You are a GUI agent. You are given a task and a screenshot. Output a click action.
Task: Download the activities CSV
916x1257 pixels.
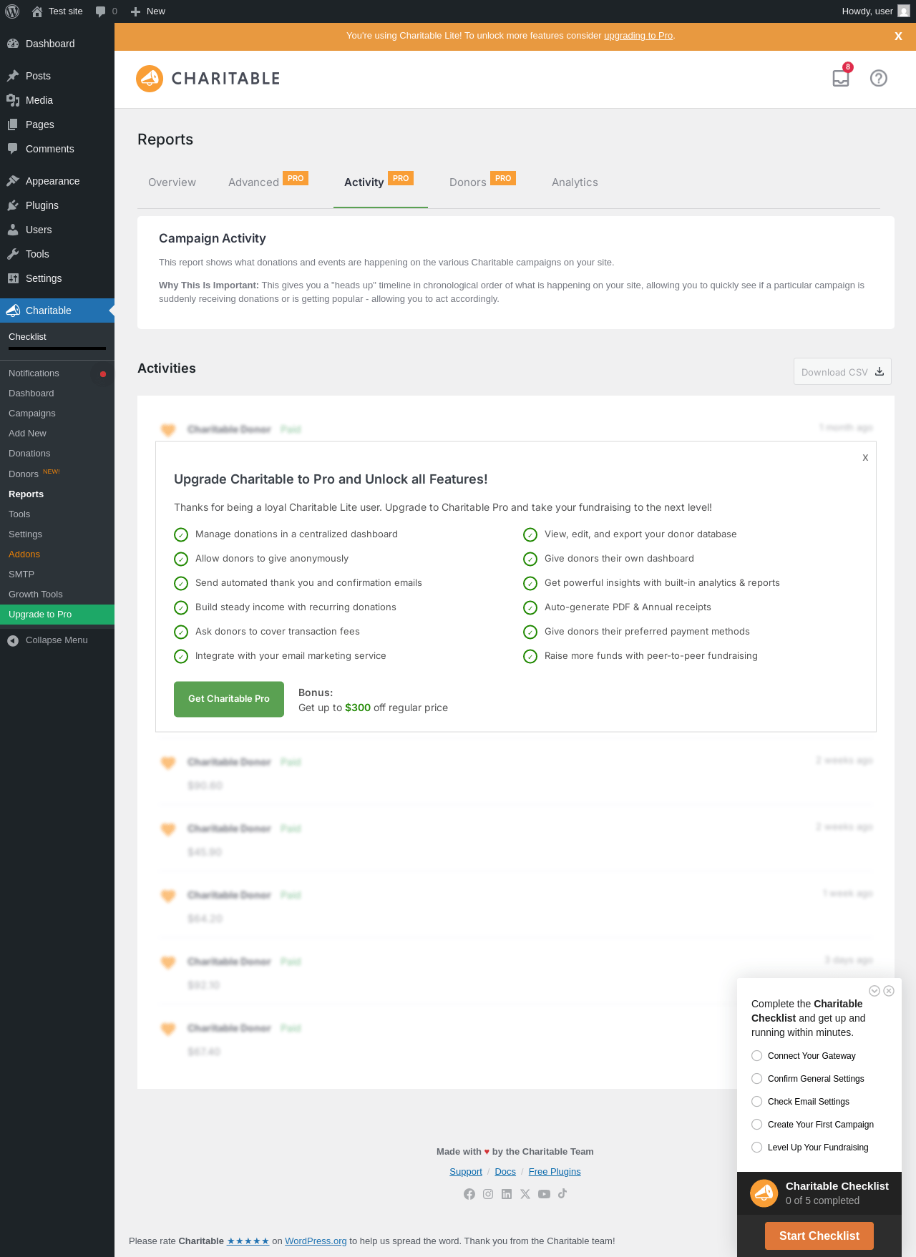click(x=842, y=372)
